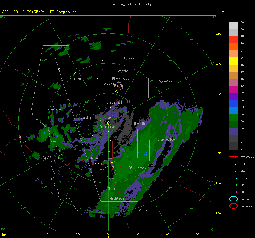Click the Stettler city label
The image size is (255, 238).
click(165, 82)
